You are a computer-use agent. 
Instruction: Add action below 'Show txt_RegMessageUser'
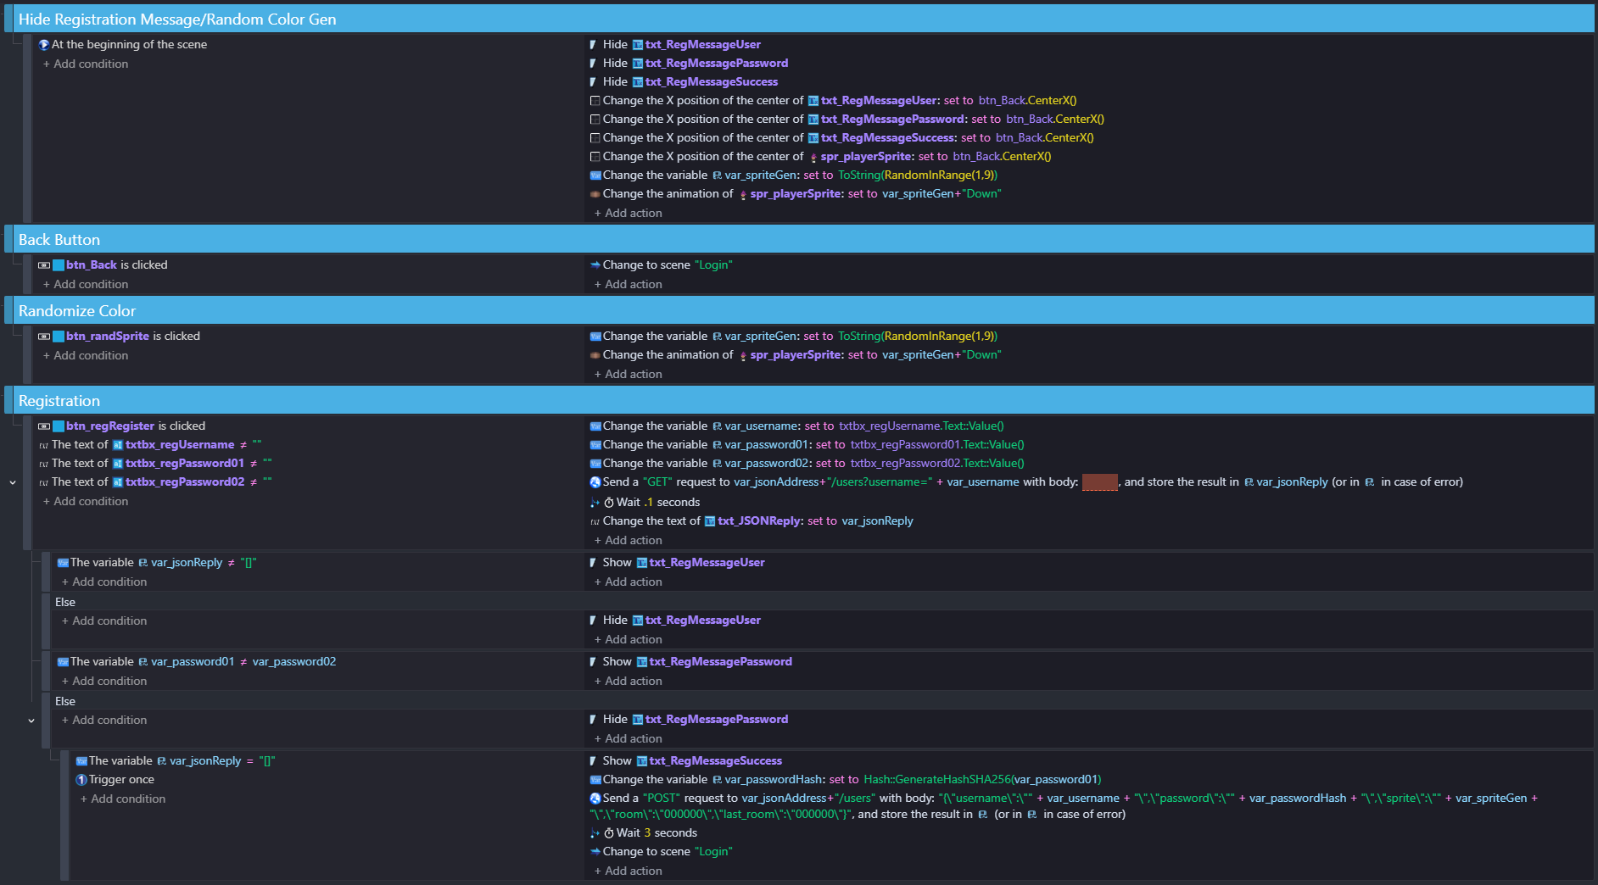tap(629, 582)
